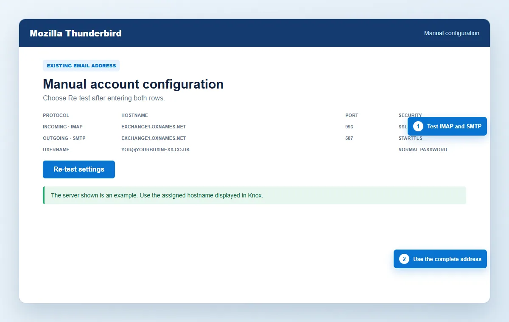Select the STARTTLS security value
This screenshot has width=509, height=322.
pyautogui.click(x=410, y=138)
